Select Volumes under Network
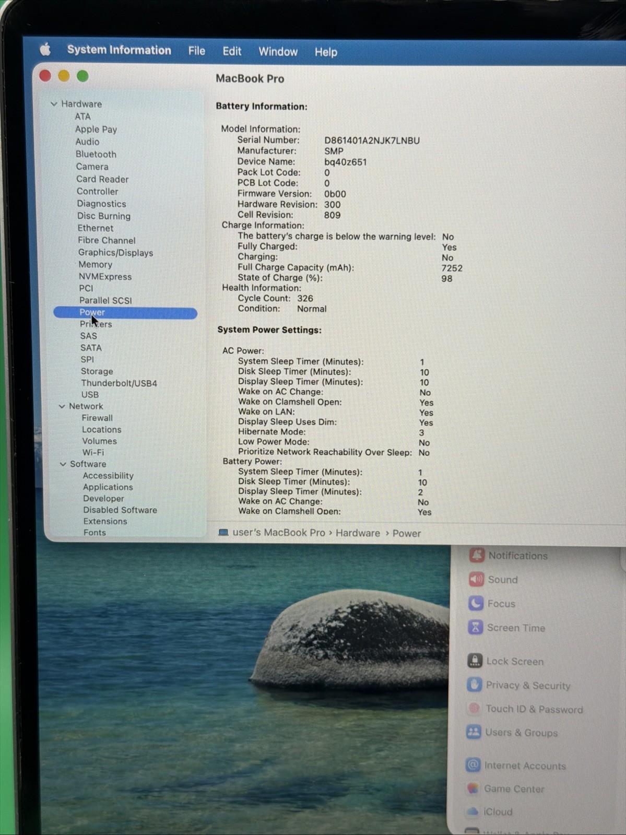Viewport: 626px width, 835px height. (99, 441)
